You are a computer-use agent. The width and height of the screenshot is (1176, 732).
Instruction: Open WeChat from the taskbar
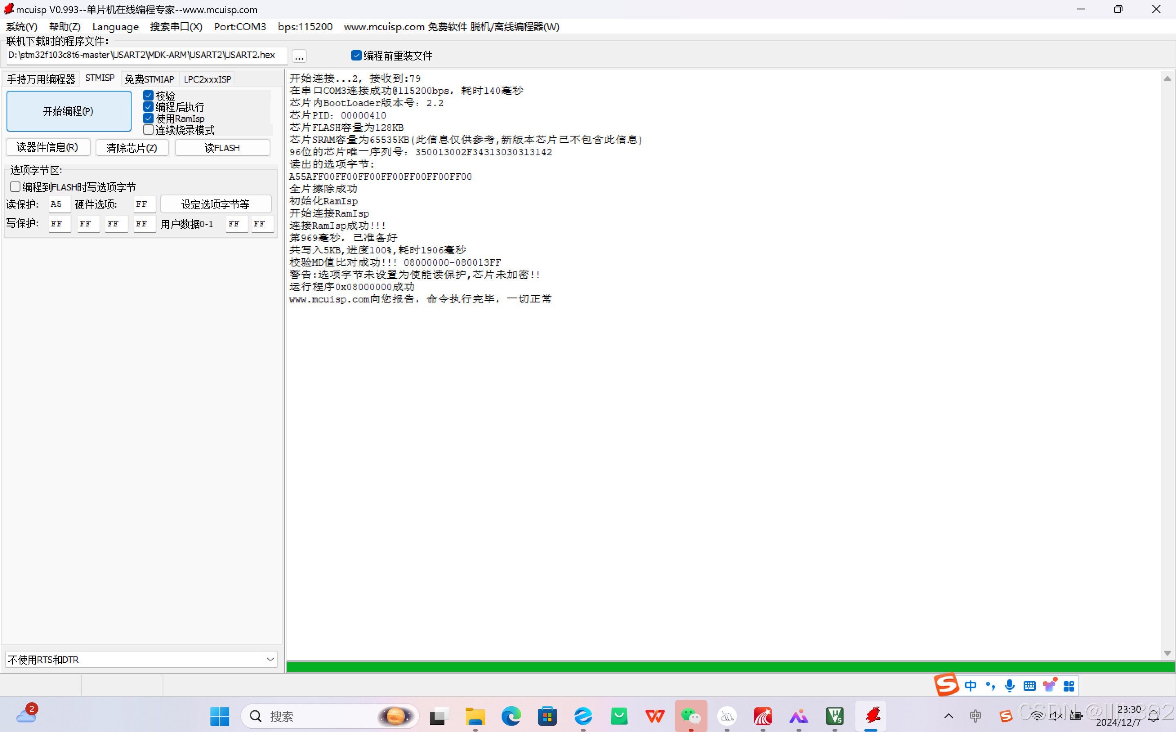691,716
